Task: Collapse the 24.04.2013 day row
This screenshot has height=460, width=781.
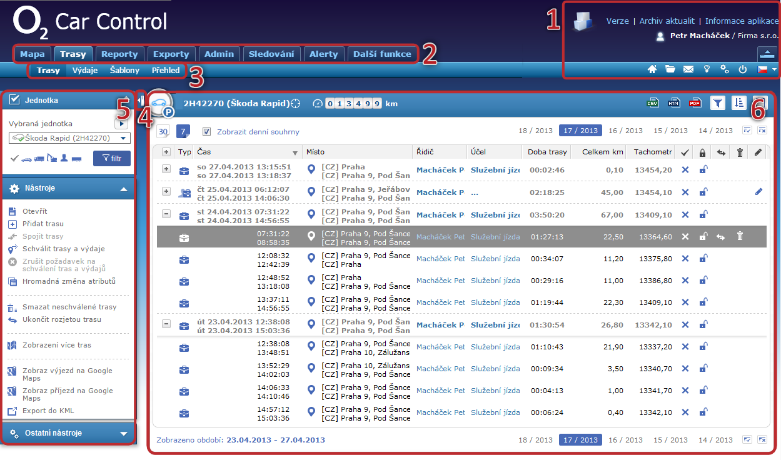Action: (x=166, y=214)
